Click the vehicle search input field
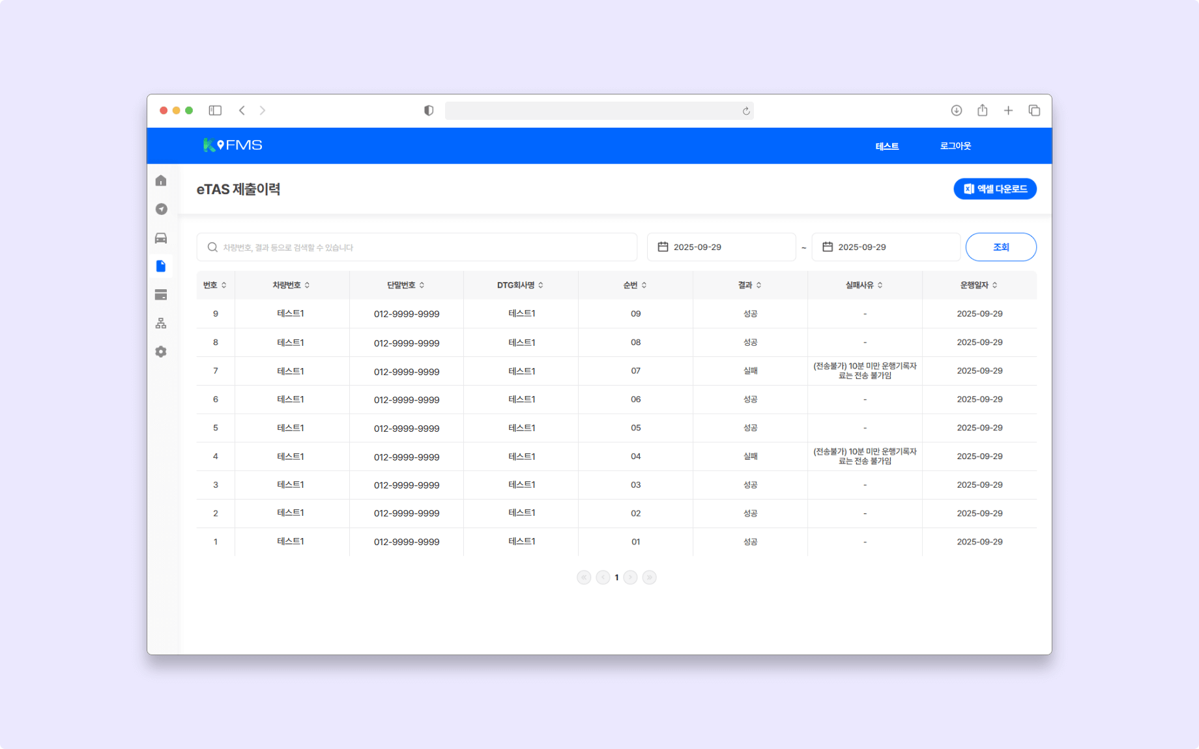This screenshot has width=1199, height=749. (x=418, y=247)
